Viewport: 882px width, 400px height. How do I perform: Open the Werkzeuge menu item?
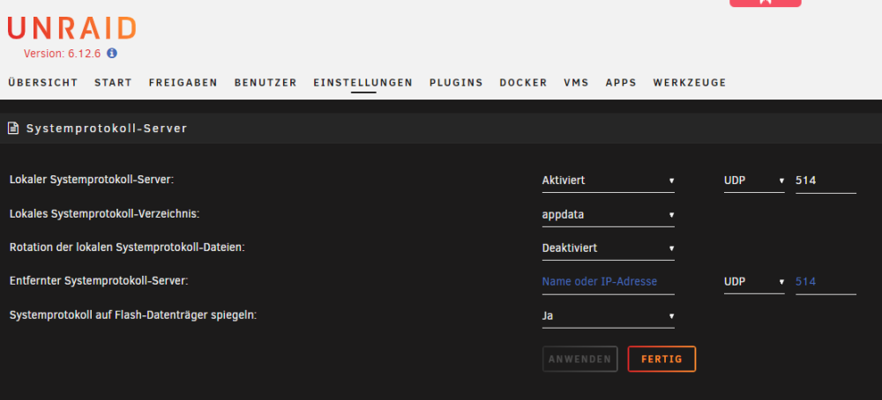[x=690, y=83]
